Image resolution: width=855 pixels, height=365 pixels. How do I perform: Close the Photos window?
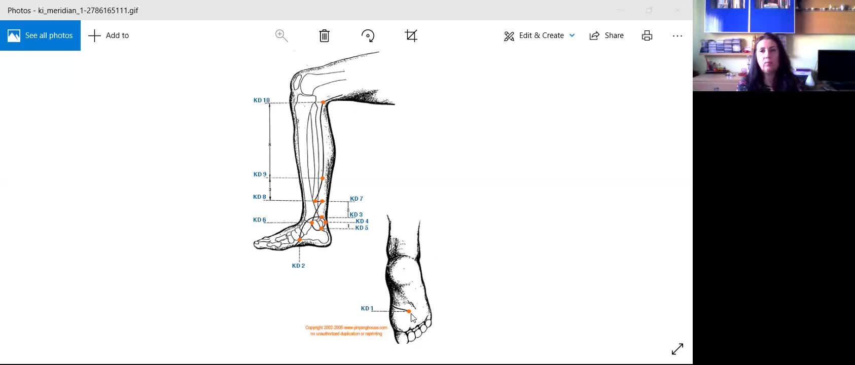[x=678, y=10]
